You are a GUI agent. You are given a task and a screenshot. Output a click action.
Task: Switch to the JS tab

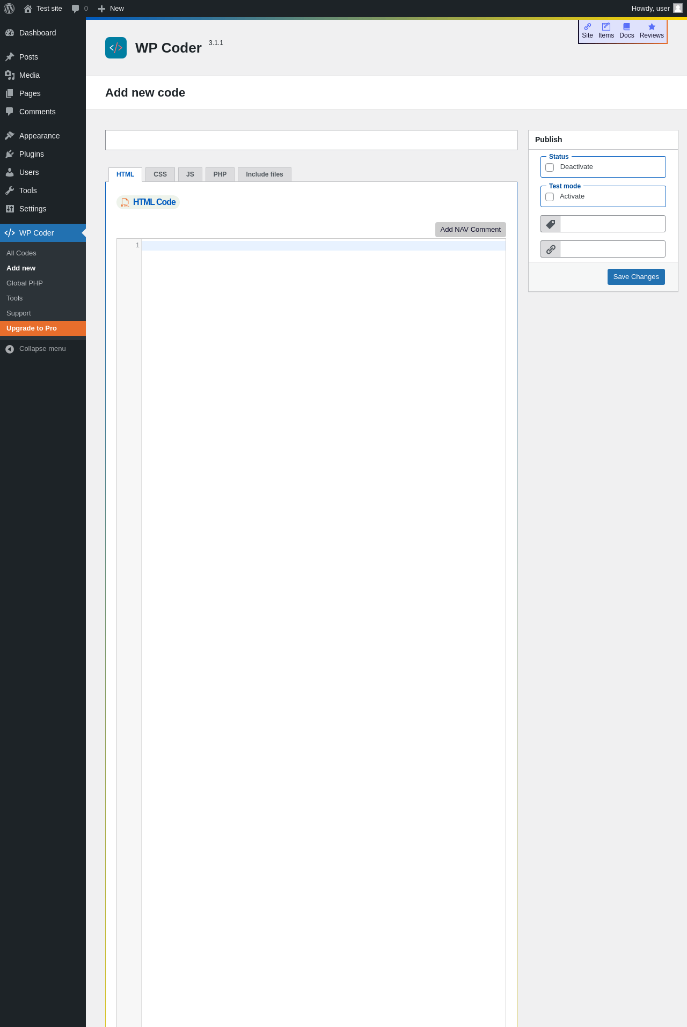(x=190, y=174)
